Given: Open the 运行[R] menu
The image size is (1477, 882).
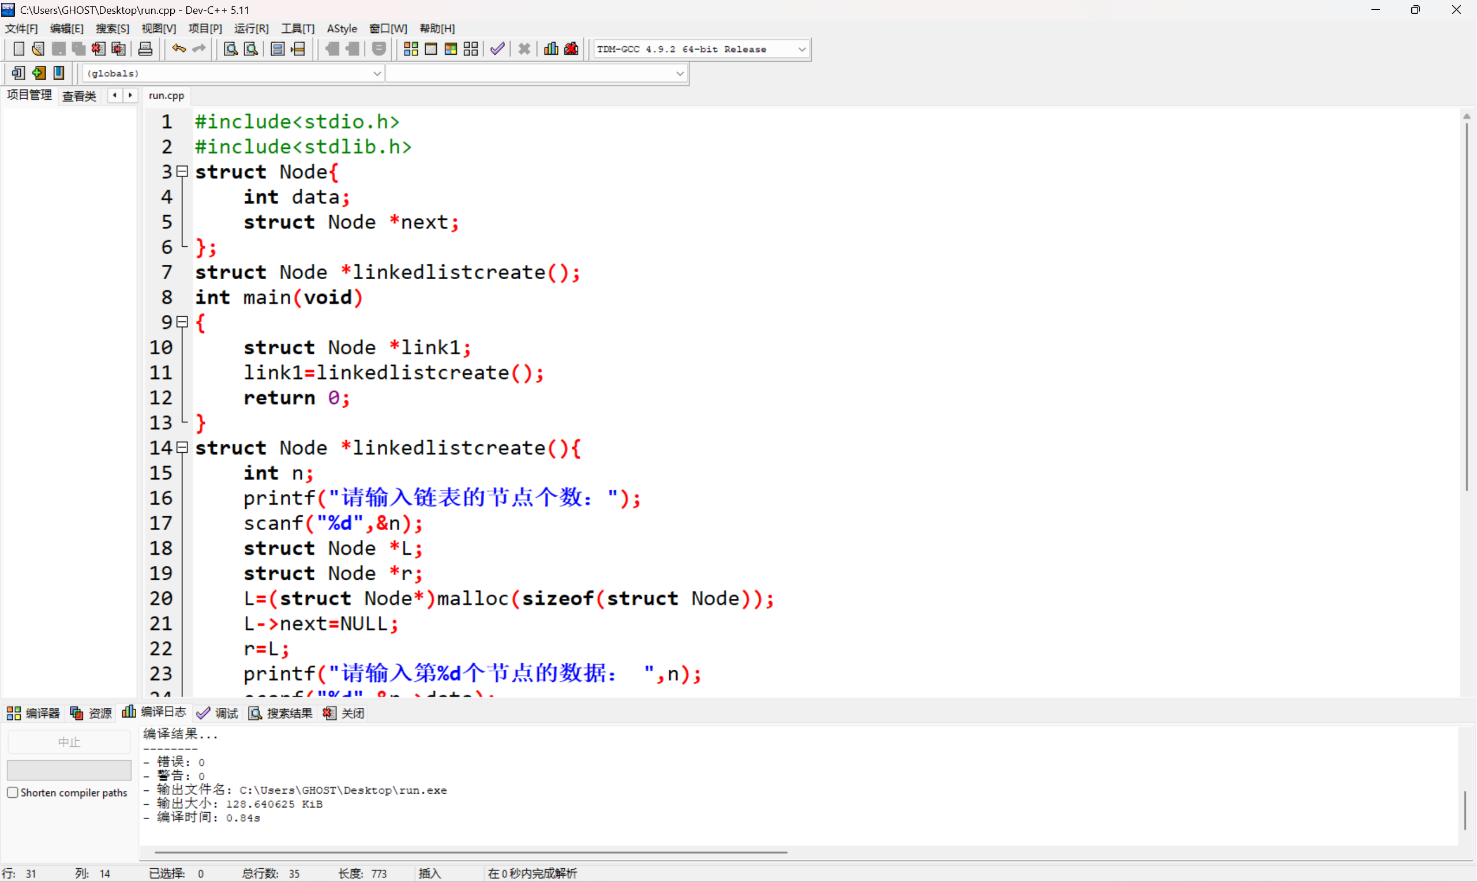Looking at the screenshot, I should point(251,28).
